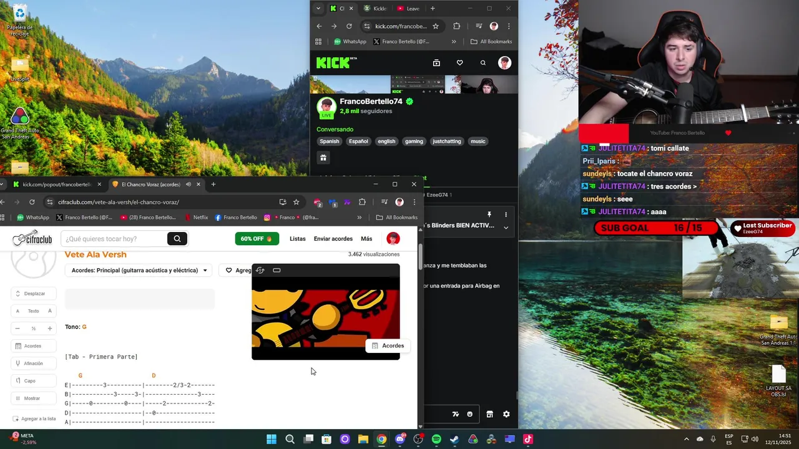Click the justchatting tag

(447, 141)
